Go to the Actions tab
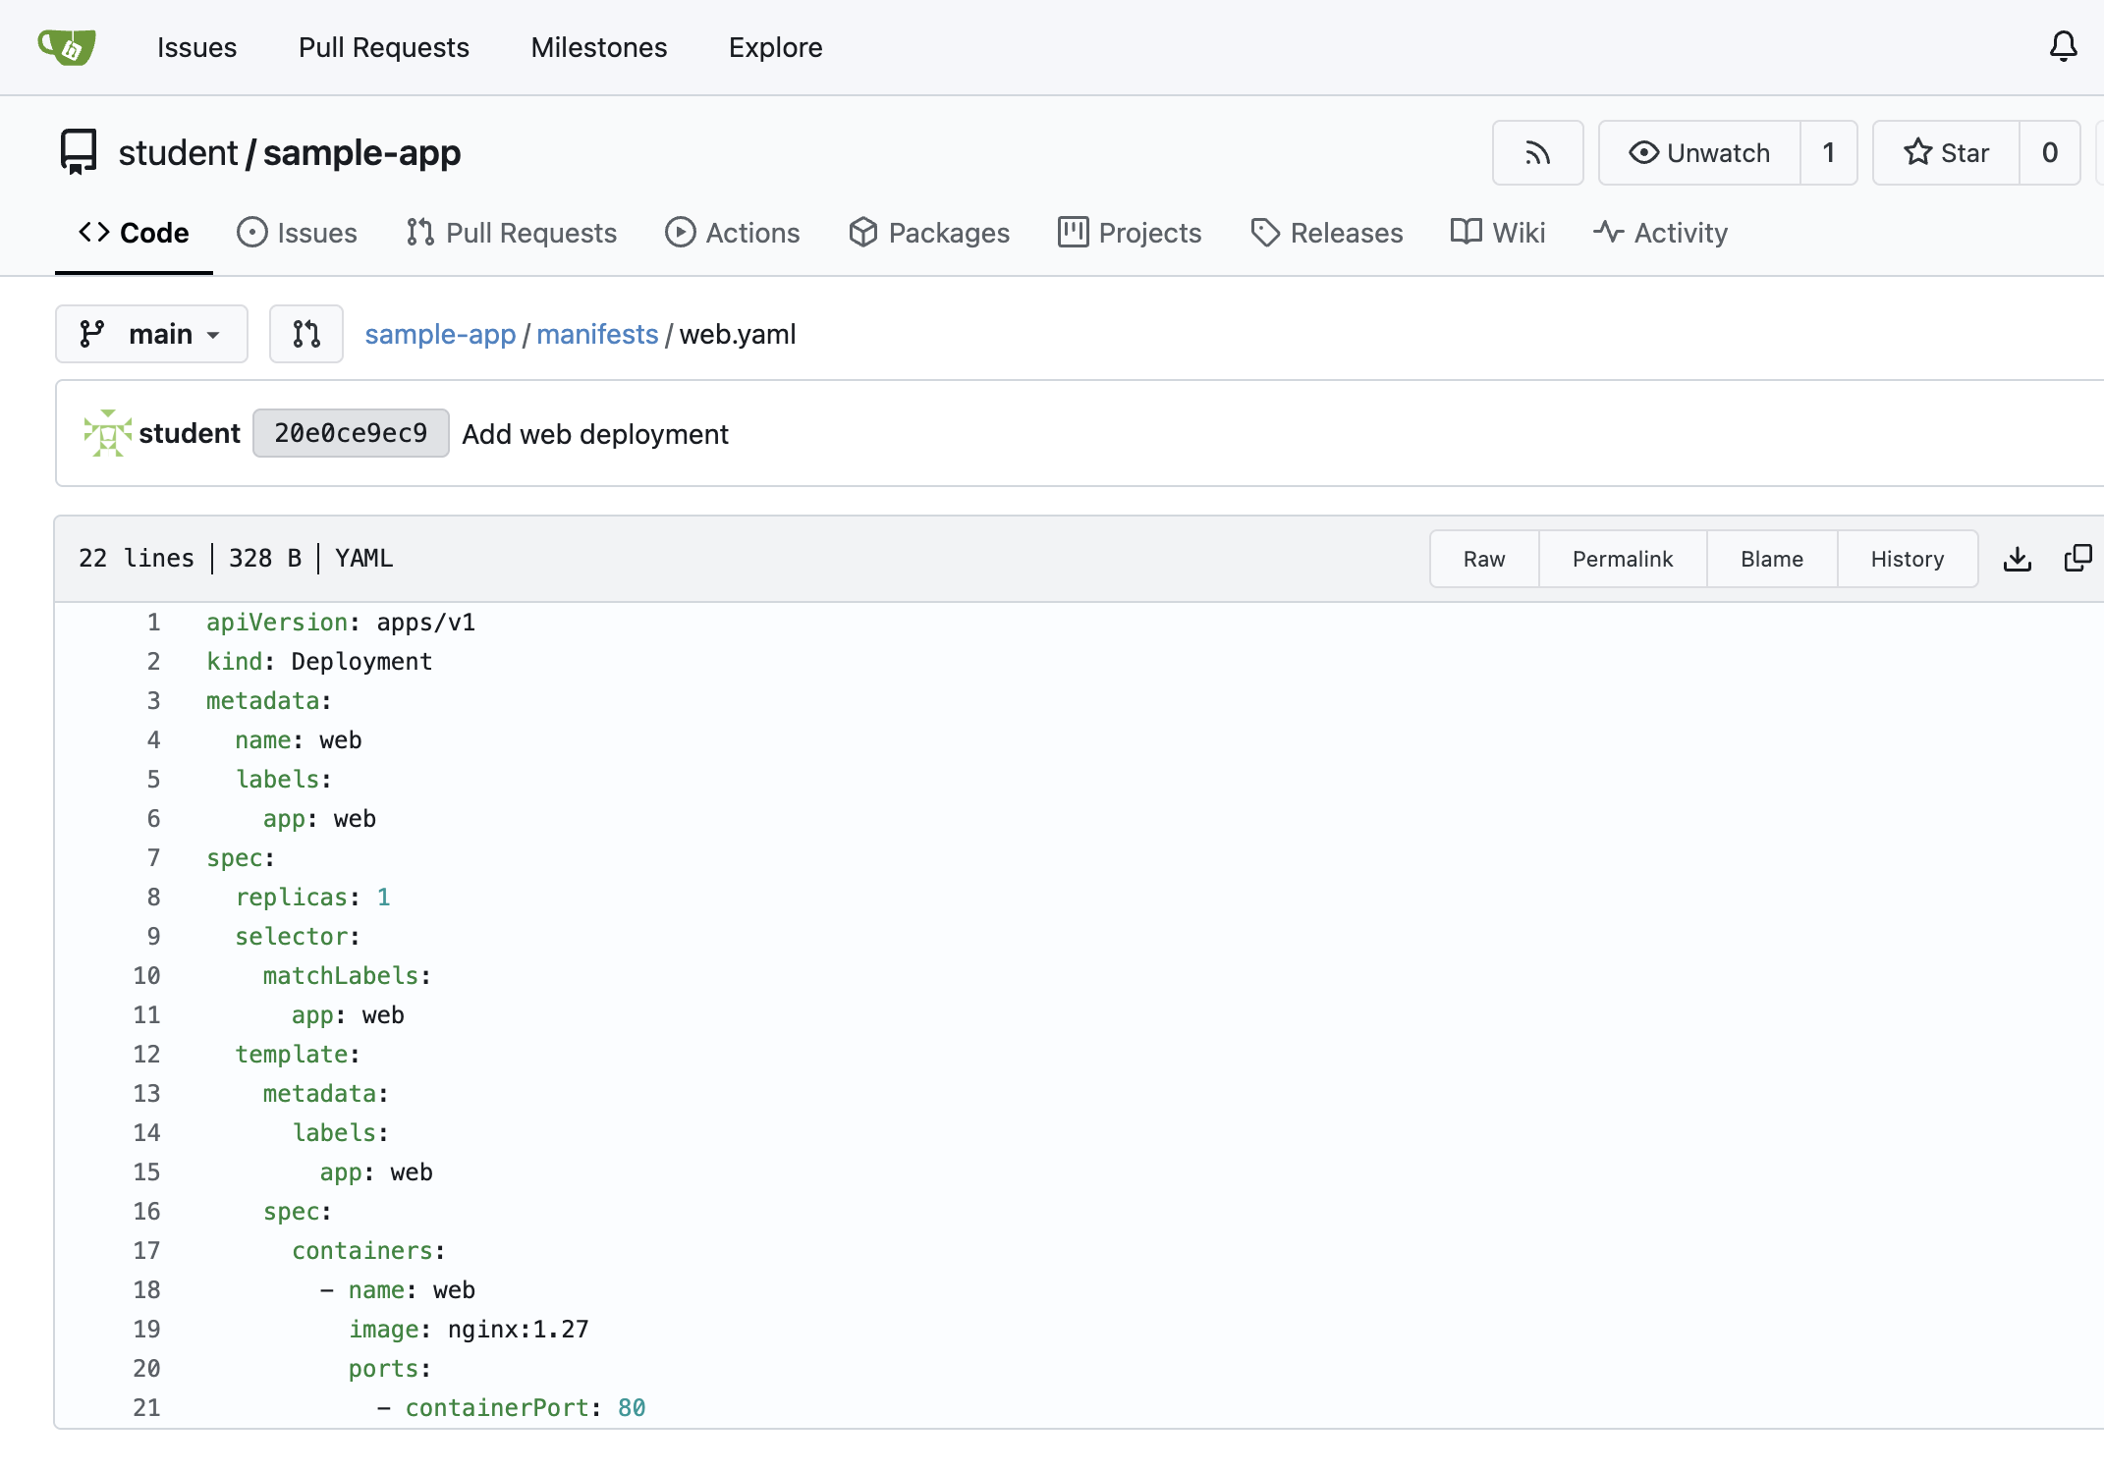The height and width of the screenshot is (1471, 2104). click(732, 233)
